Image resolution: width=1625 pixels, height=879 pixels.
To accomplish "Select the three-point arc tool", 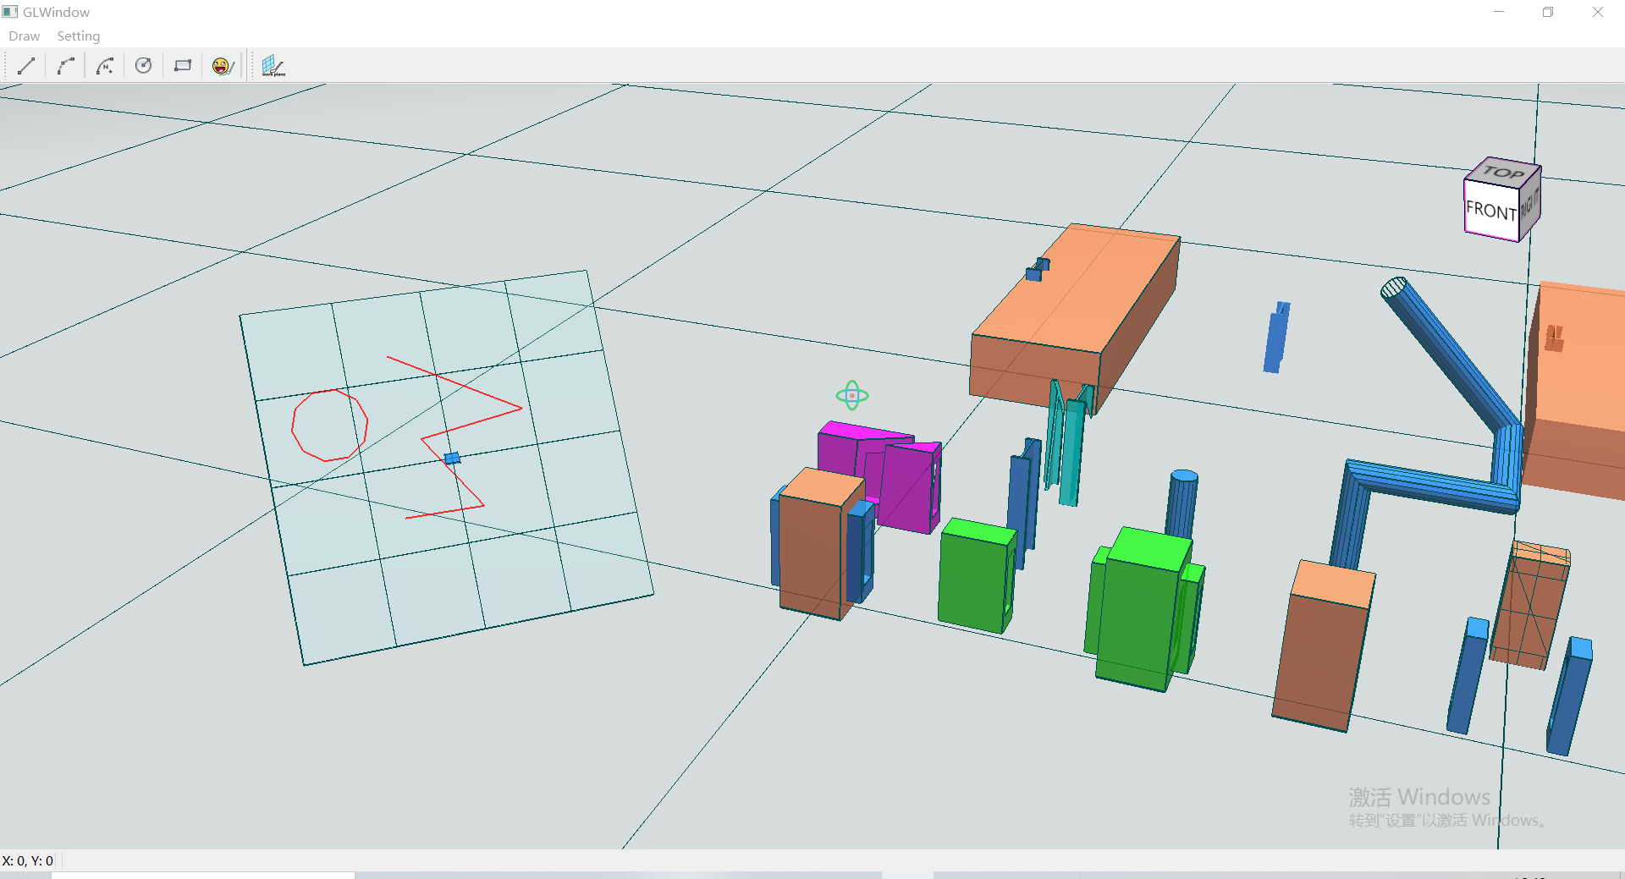I will pos(66,66).
